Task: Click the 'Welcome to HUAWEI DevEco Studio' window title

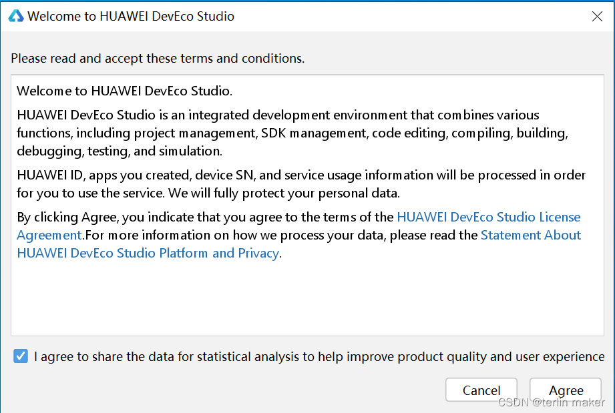Action: 131,16
